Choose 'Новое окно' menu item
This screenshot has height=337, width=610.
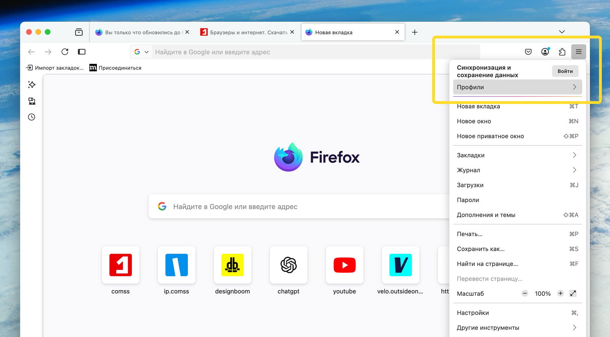518,121
